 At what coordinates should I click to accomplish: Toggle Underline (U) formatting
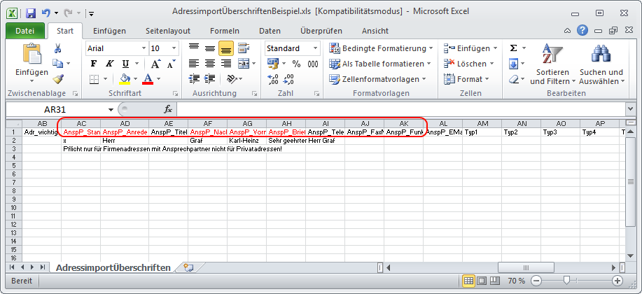tap(125, 64)
